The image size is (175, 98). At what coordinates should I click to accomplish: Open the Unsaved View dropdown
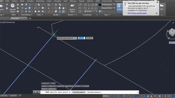[x=107, y=8]
